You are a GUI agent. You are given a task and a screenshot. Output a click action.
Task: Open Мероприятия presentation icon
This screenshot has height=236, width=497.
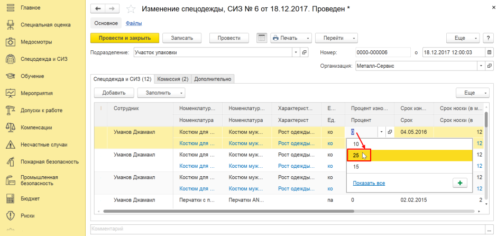(x=11, y=93)
